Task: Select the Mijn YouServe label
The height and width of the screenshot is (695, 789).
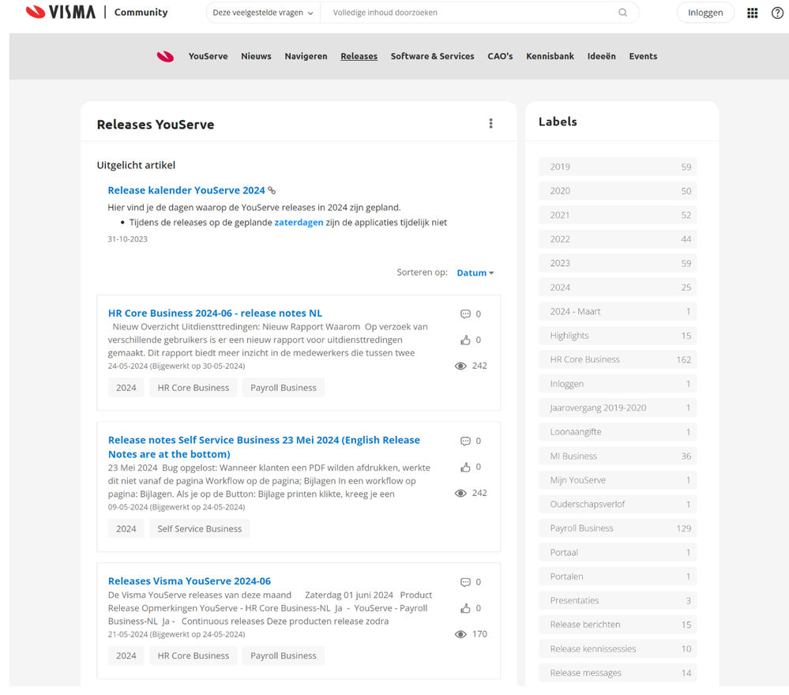Action: [x=618, y=480]
